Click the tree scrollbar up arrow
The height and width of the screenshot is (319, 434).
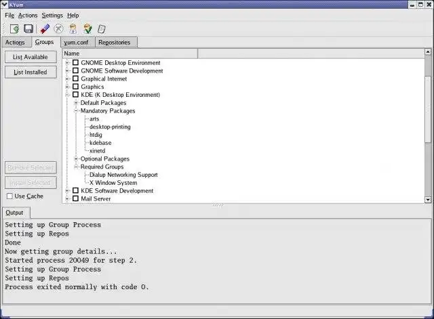pos(428,52)
